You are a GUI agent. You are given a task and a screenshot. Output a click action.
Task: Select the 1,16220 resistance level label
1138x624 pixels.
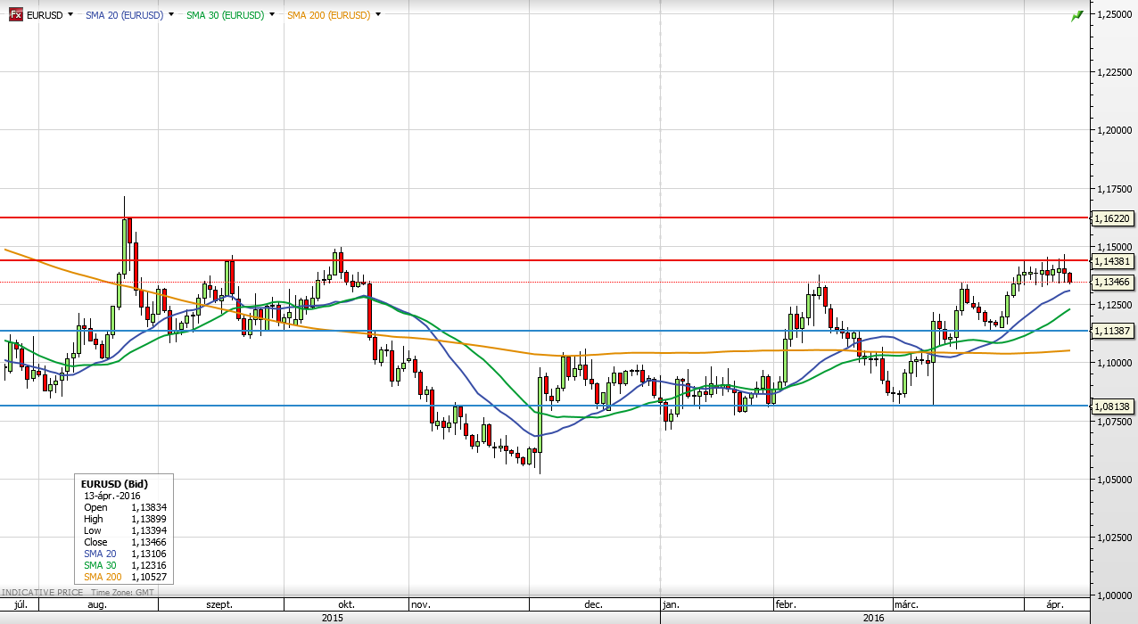pyautogui.click(x=1112, y=218)
